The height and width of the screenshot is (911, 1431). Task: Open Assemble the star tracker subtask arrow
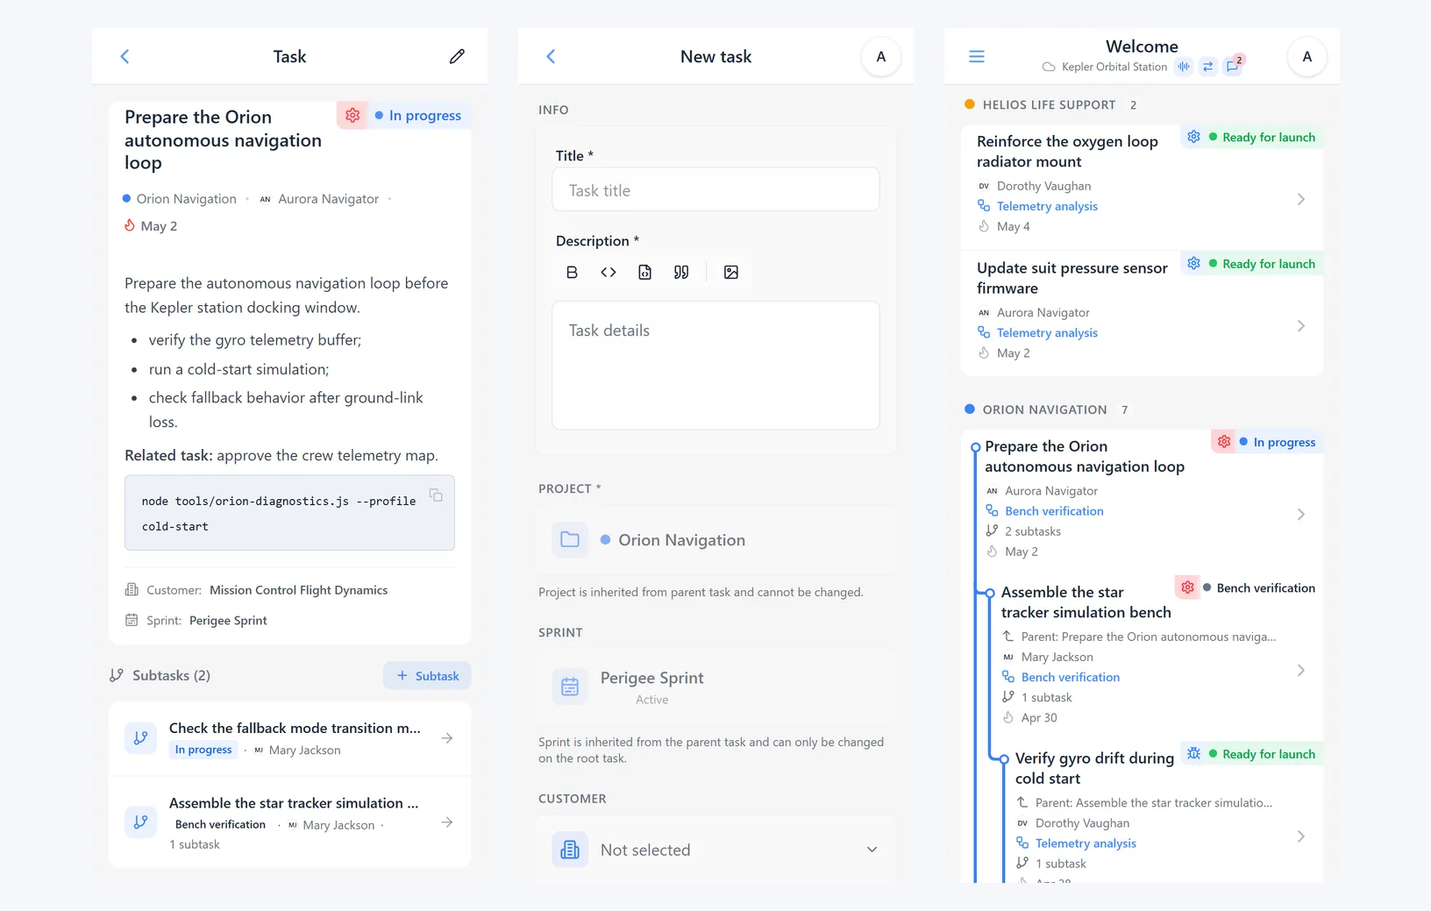(x=447, y=822)
